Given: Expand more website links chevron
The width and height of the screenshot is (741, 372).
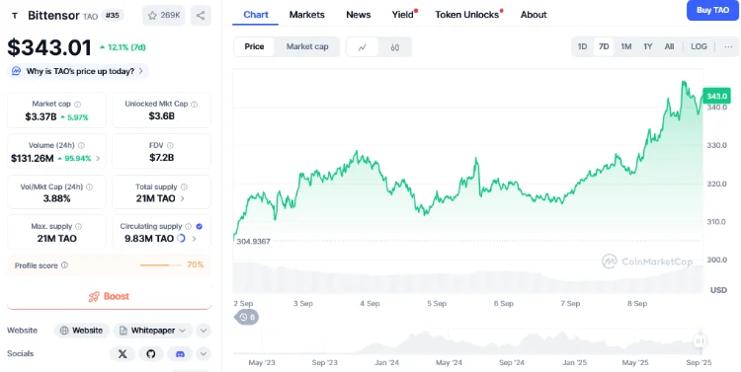Looking at the screenshot, I should pyautogui.click(x=204, y=331).
